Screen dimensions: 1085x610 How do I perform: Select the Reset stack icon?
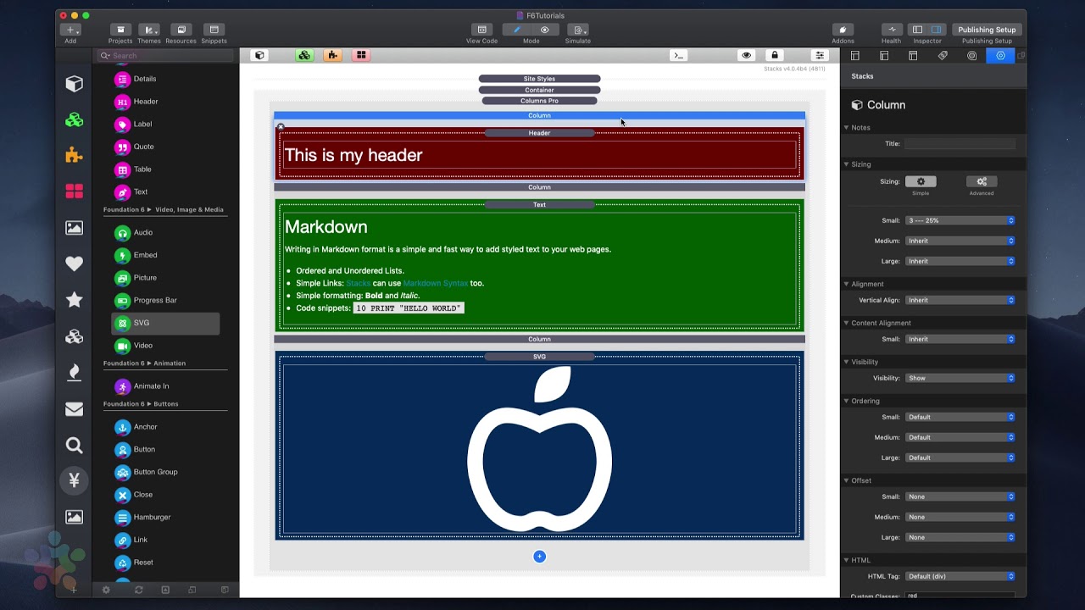pyautogui.click(x=123, y=563)
